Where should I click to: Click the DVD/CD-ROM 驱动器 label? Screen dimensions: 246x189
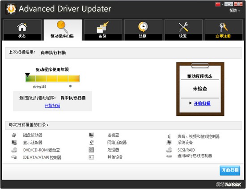pos(42,150)
